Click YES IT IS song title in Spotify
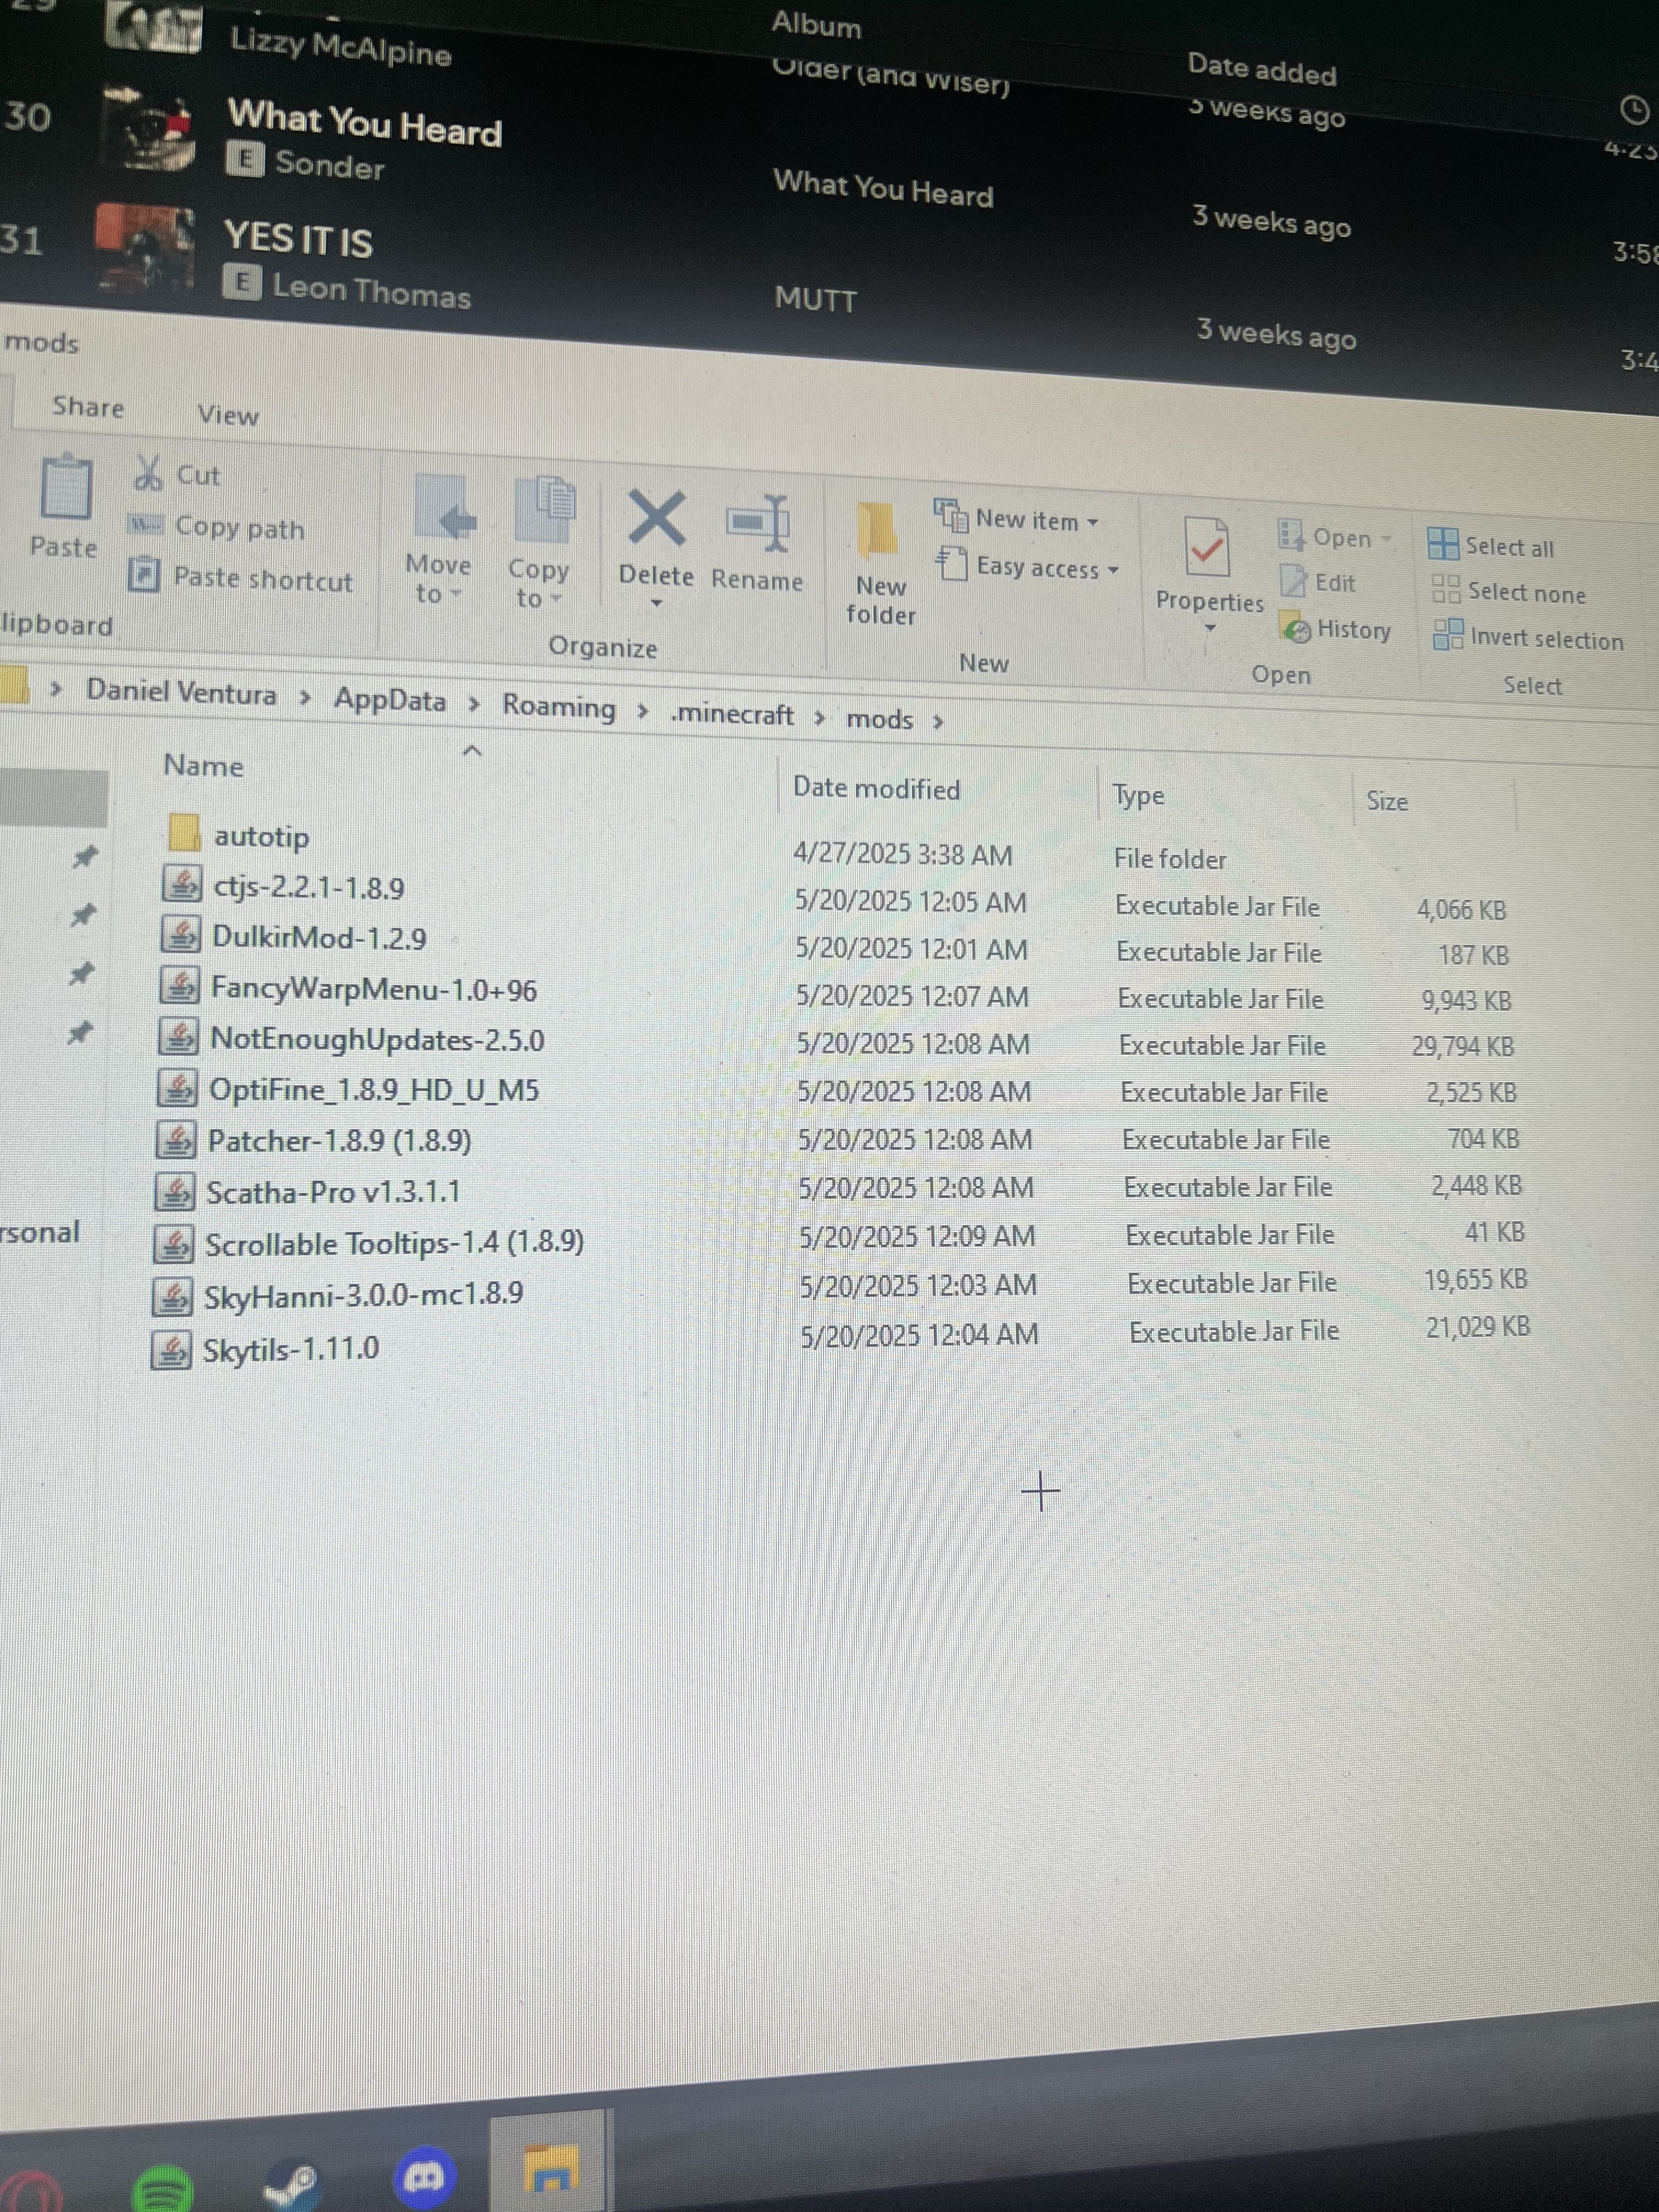The width and height of the screenshot is (1659, 2212). tap(298, 240)
